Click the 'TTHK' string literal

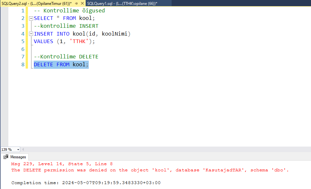pyautogui.click(x=79, y=41)
